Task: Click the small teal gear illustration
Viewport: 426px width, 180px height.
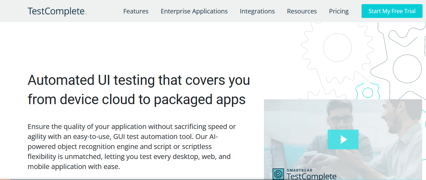Action: tap(367, 92)
